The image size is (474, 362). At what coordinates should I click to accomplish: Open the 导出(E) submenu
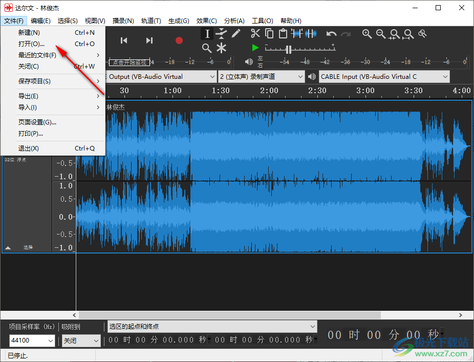tap(29, 96)
